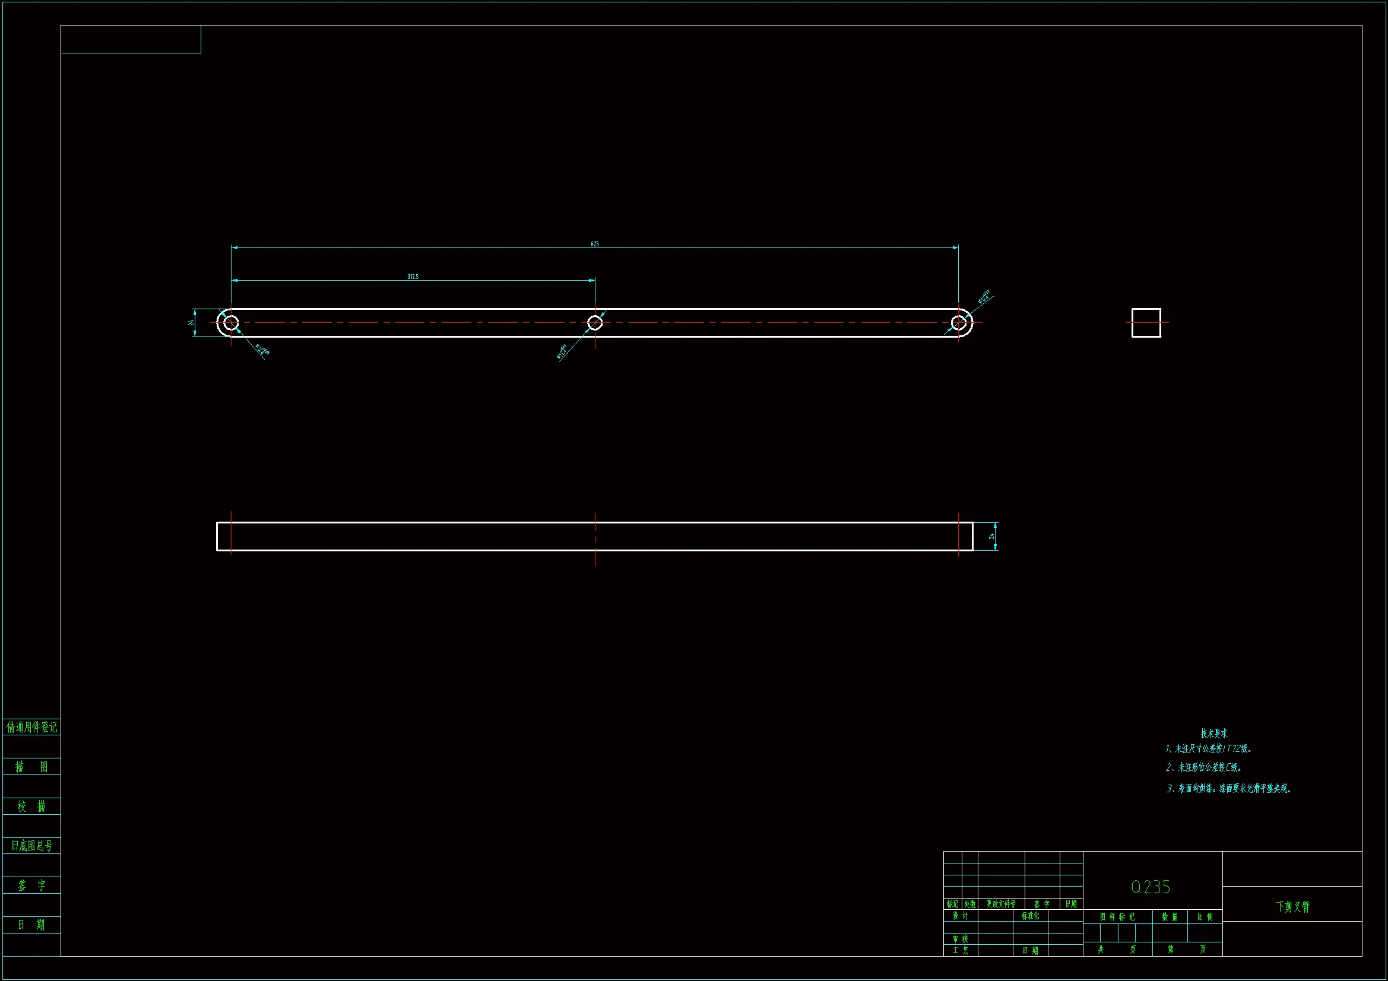Select the 下剪叉臂 part name text
Viewport: 1388px width, 981px height.
click(1292, 907)
